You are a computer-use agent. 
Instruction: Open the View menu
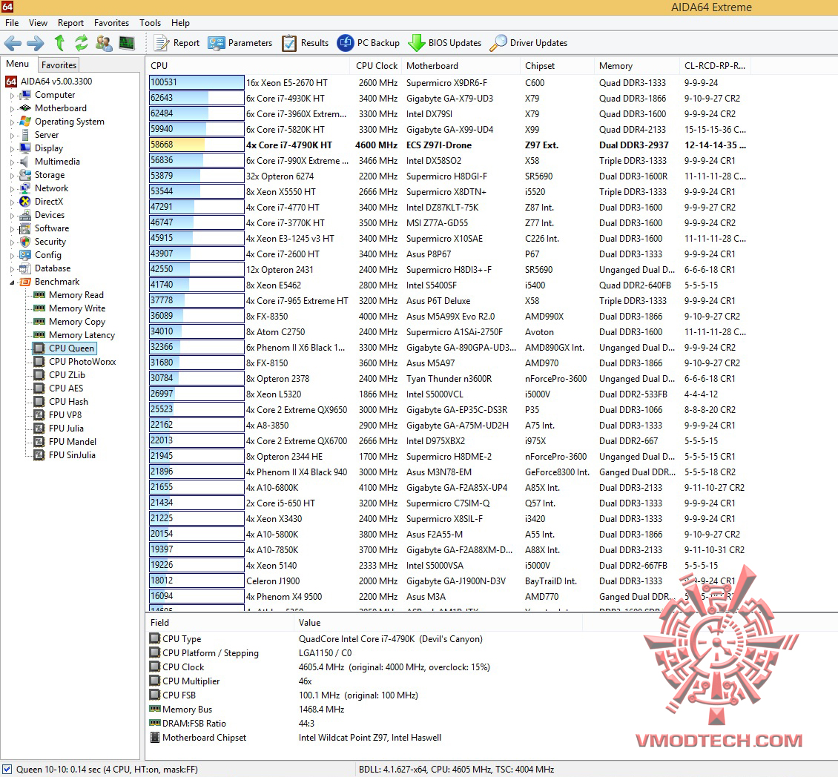[x=38, y=23]
